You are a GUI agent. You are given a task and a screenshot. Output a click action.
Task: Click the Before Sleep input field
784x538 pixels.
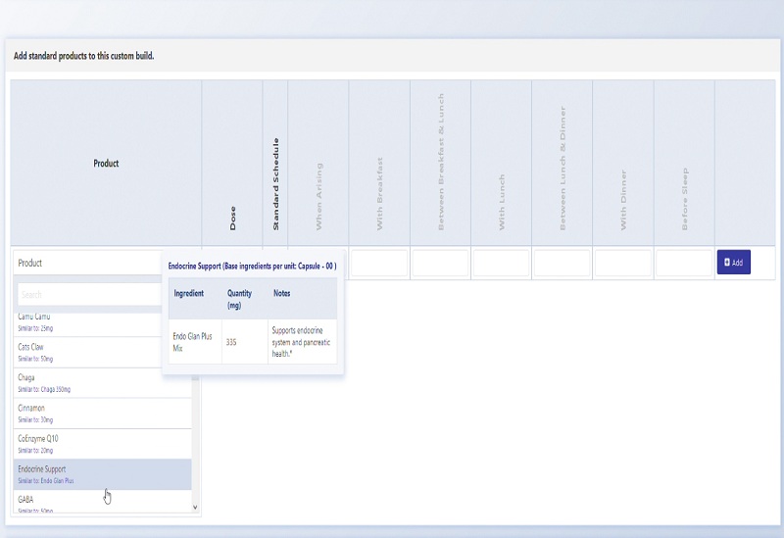pos(683,263)
